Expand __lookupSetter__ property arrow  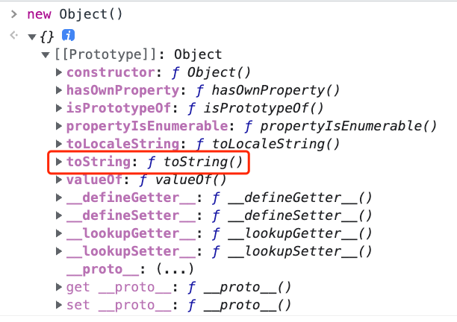59,251
